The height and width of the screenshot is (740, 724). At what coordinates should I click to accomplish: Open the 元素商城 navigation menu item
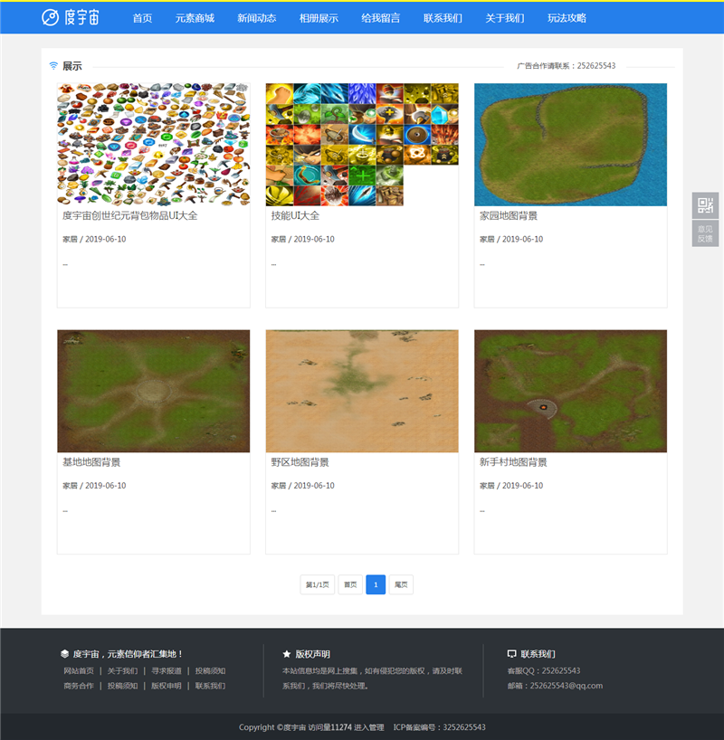[x=195, y=18]
